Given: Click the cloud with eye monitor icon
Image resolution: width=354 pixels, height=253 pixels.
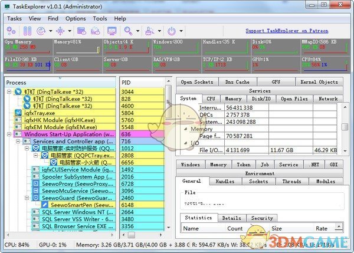Looking at the screenshot, I should [x=95, y=31].
